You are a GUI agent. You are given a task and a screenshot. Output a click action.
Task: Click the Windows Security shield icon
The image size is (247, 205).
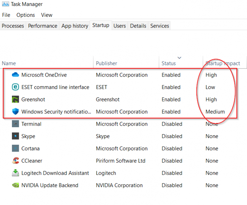pyautogui.click(x=15, y=111)
